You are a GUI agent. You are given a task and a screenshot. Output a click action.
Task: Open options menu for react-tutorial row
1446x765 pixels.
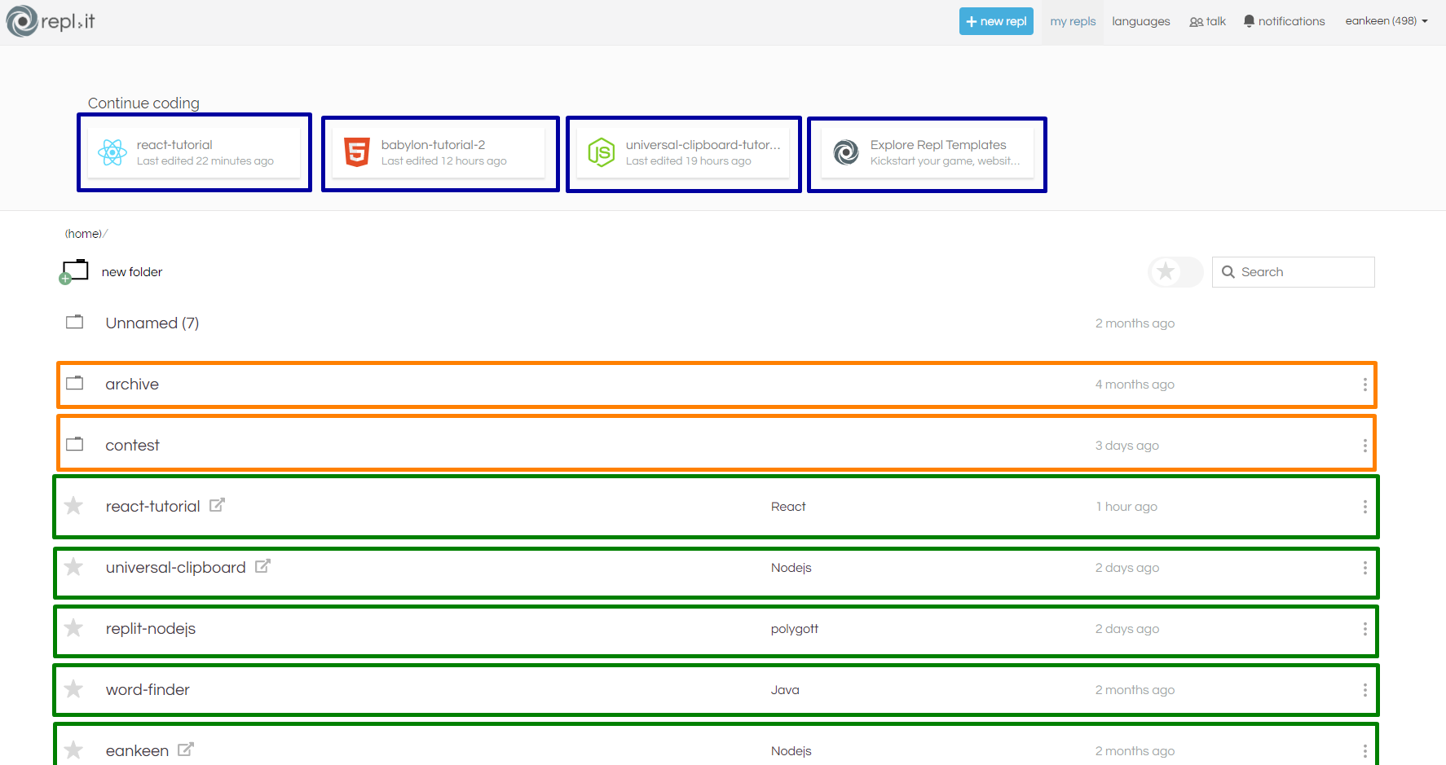(1364, 507)
